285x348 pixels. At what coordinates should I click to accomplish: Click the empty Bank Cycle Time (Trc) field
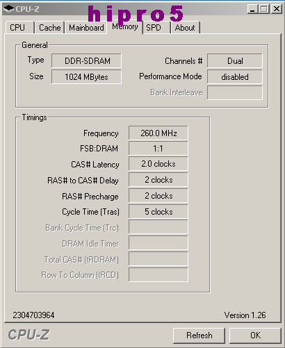158,227
